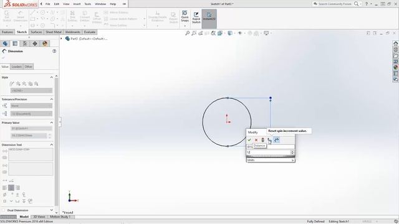Screen dimensions: 399x224
Task: Open the SolidWorks Resources home icon in task pane
Action: 395,44
